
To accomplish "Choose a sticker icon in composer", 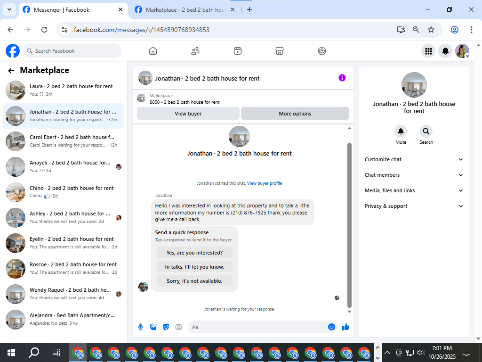I will pyautogui.click(x=166, y=327).
